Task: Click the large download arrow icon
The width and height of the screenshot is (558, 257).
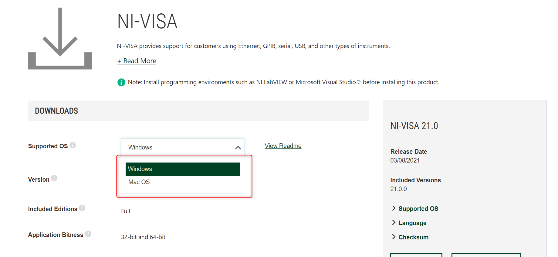Action: point(60,39)
